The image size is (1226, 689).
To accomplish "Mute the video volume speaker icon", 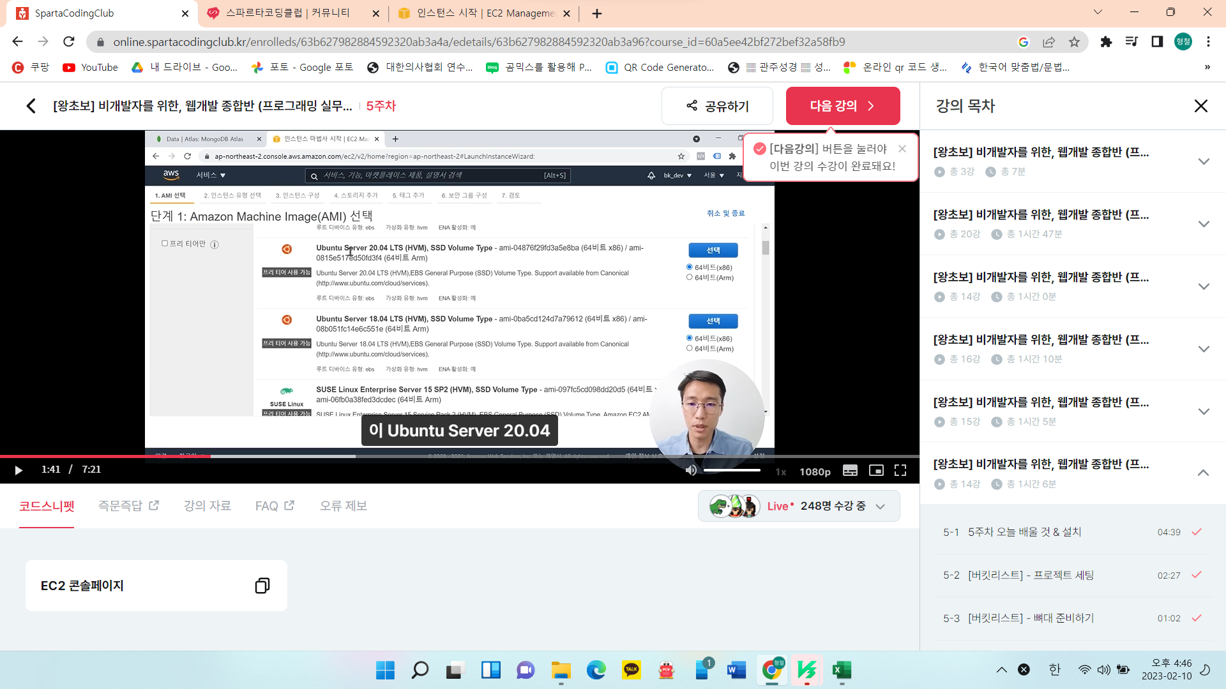I will pos(691,470).
